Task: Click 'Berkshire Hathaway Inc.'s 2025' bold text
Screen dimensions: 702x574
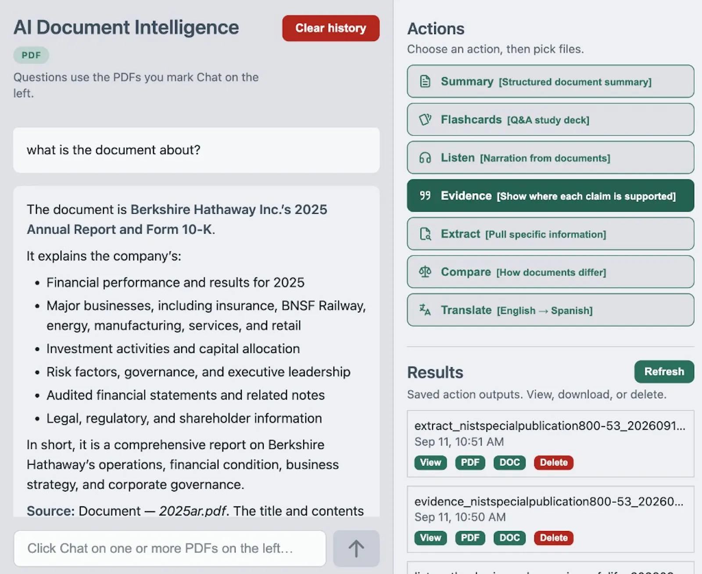Action: 229,209
